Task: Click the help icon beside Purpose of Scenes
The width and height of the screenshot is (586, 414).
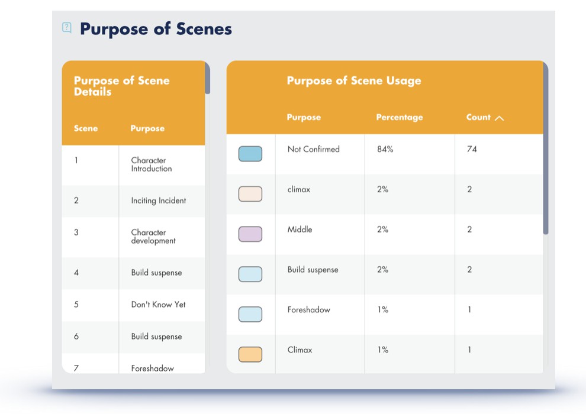Action: (x=67, y=28)
